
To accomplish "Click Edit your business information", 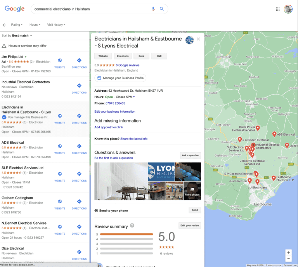I will (115, 112).
